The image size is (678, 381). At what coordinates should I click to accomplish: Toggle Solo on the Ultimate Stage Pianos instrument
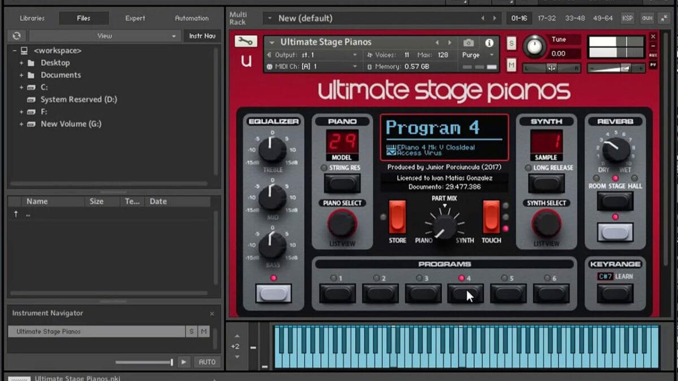point(510,42)
